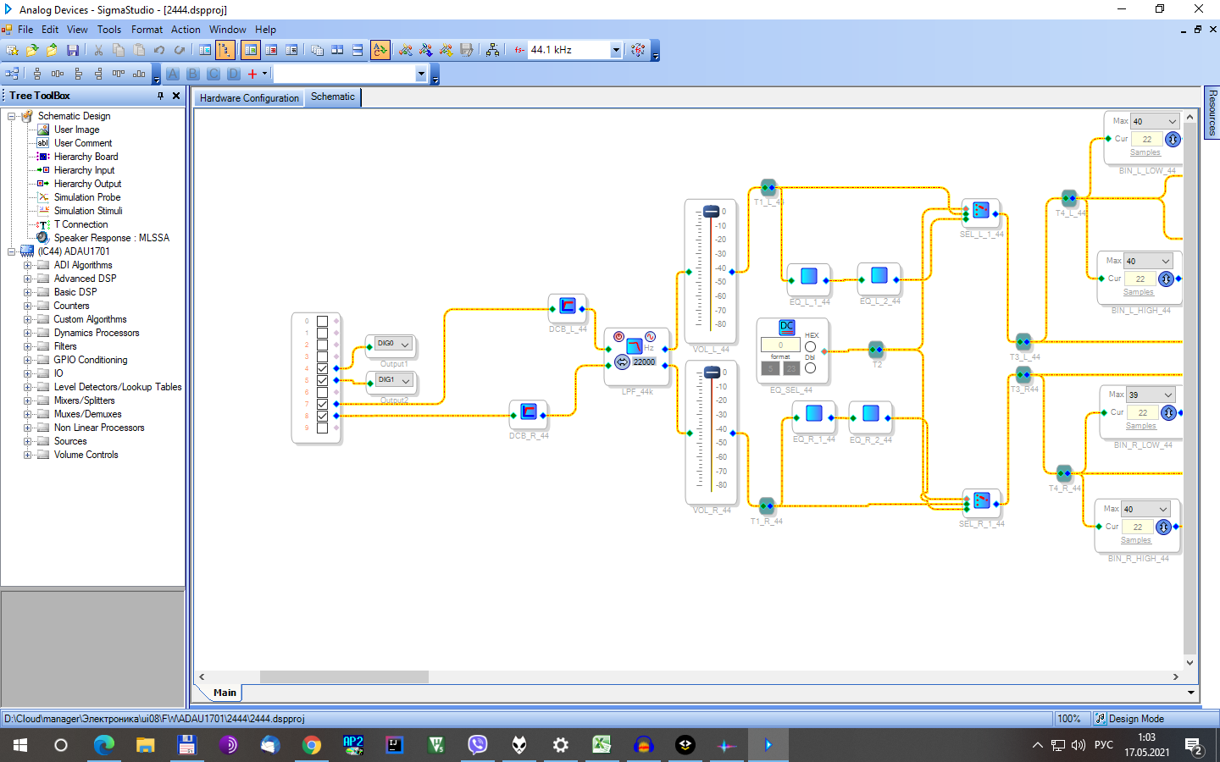Click the red plus add icon
This screenshot has height=762, width=1220.
click(252, 74)
